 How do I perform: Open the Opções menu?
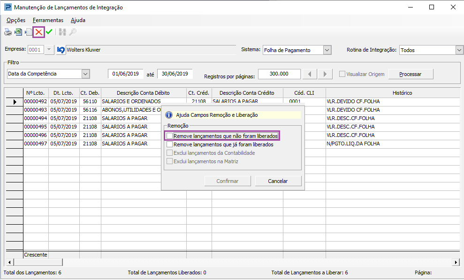tap(16, 20)
